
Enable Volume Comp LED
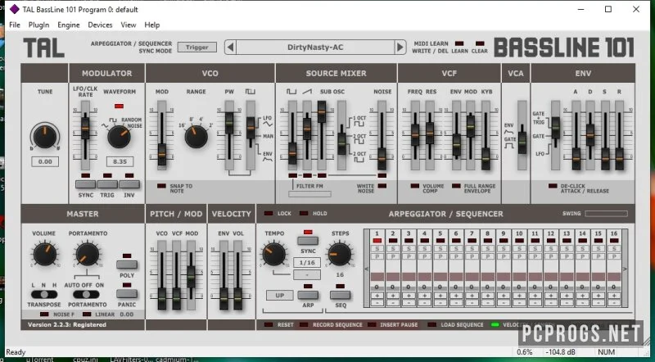pos(415,186)
